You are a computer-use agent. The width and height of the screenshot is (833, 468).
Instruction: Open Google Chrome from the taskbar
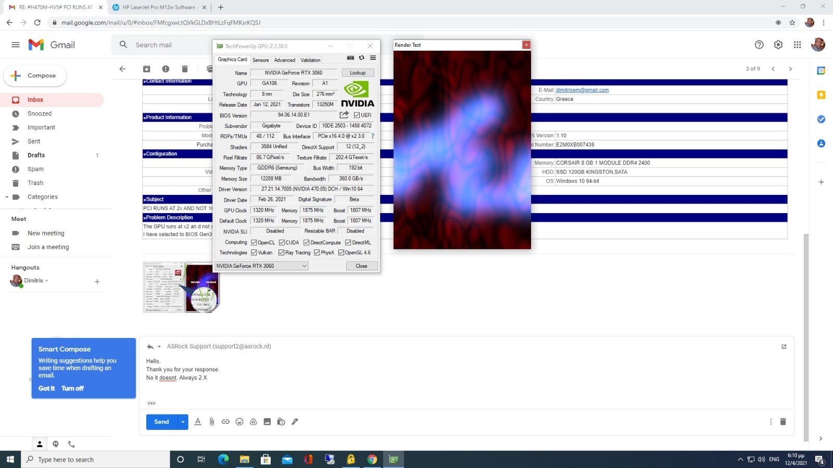click(372, 459)
